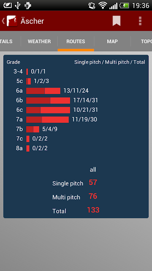The height and width of the screenshot is (271, 152).
Task: Tap the 6b grade bar
Action: 48,100
